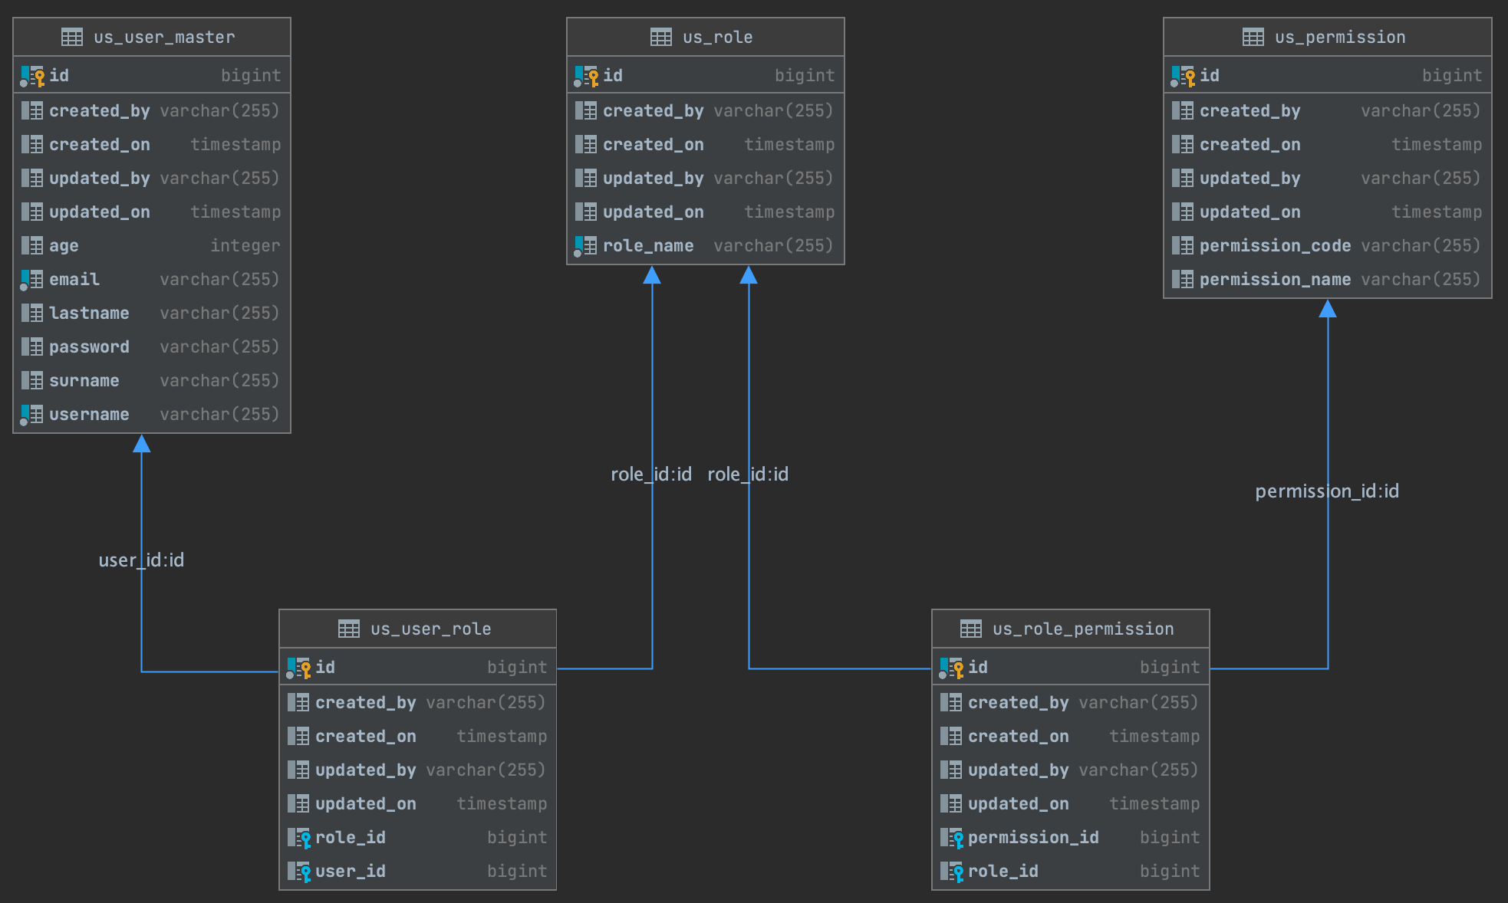Click the primary key icon in us_role
This screenshot has width=1508, height=903.
pos(587,75)
